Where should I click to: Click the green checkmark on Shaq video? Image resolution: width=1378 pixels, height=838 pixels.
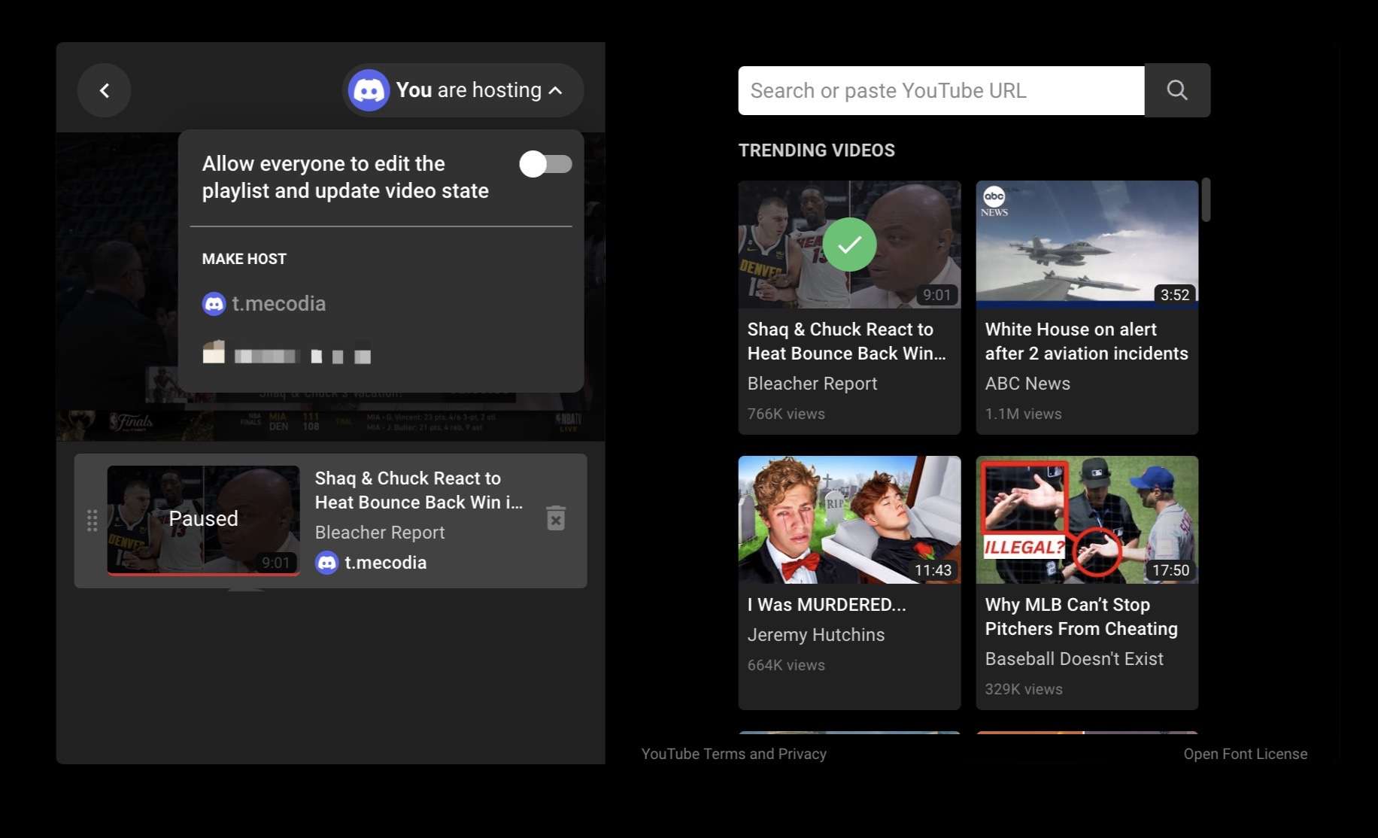(849, 244)
